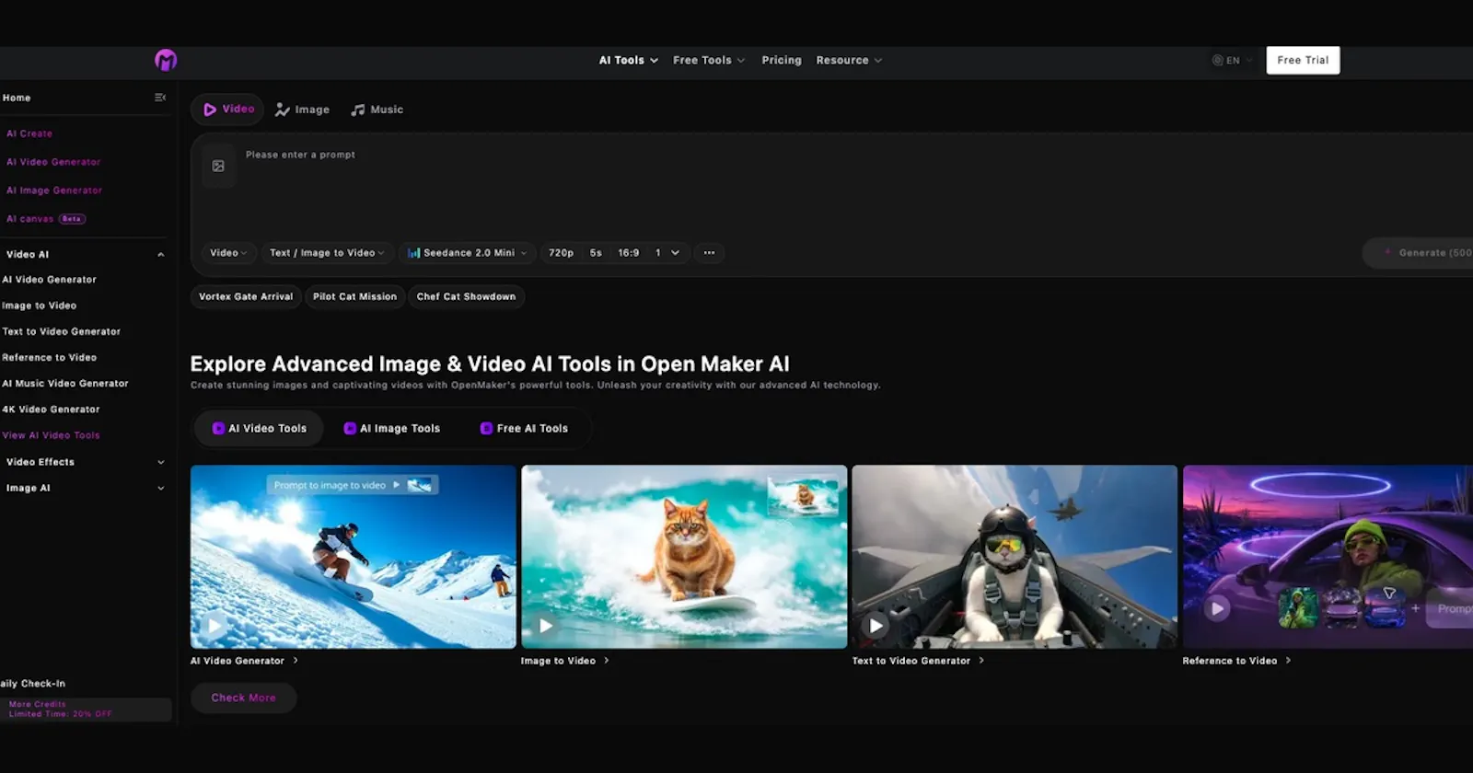Open the more options ellipsis button
The width and height of the screenshot is (1473, 773).
[x=709, y=253]
